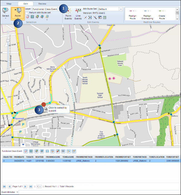Open the Line Events tool

tap(78, 14)
